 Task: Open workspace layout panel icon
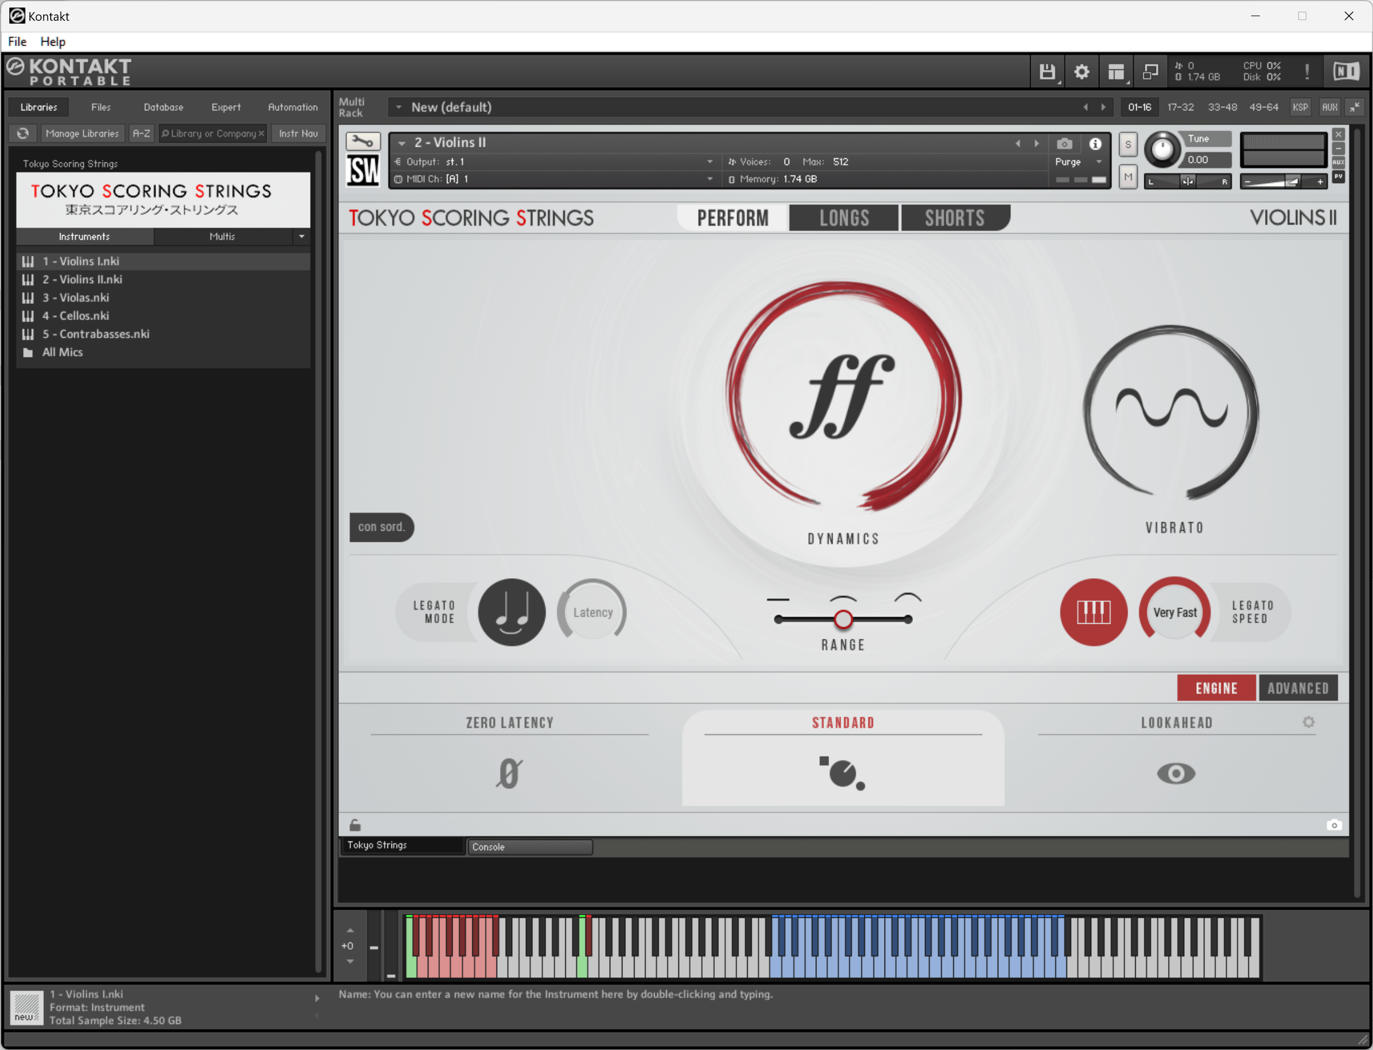pos(1115,72)
